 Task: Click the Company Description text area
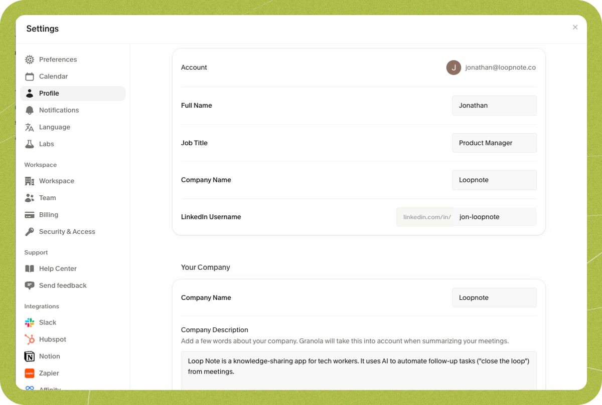pos(359,371)
